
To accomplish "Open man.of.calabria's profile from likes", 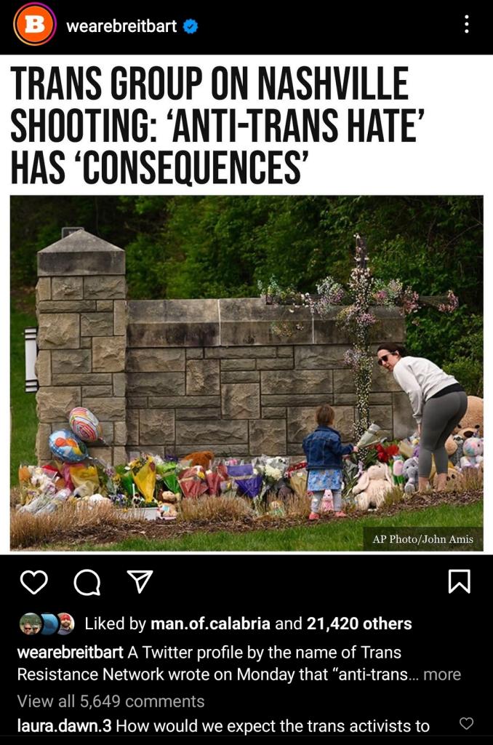I will tap(210, 624).
